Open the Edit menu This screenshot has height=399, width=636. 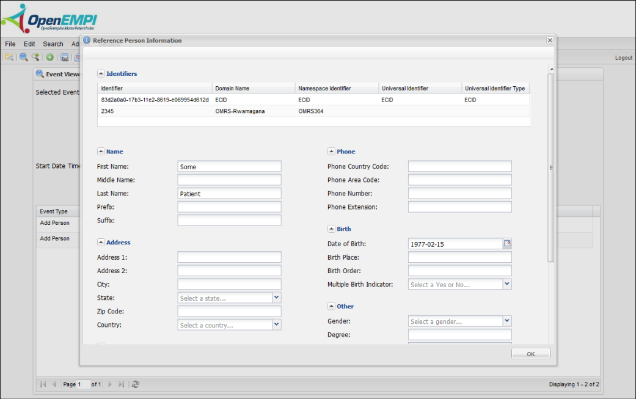pos(29,44)
